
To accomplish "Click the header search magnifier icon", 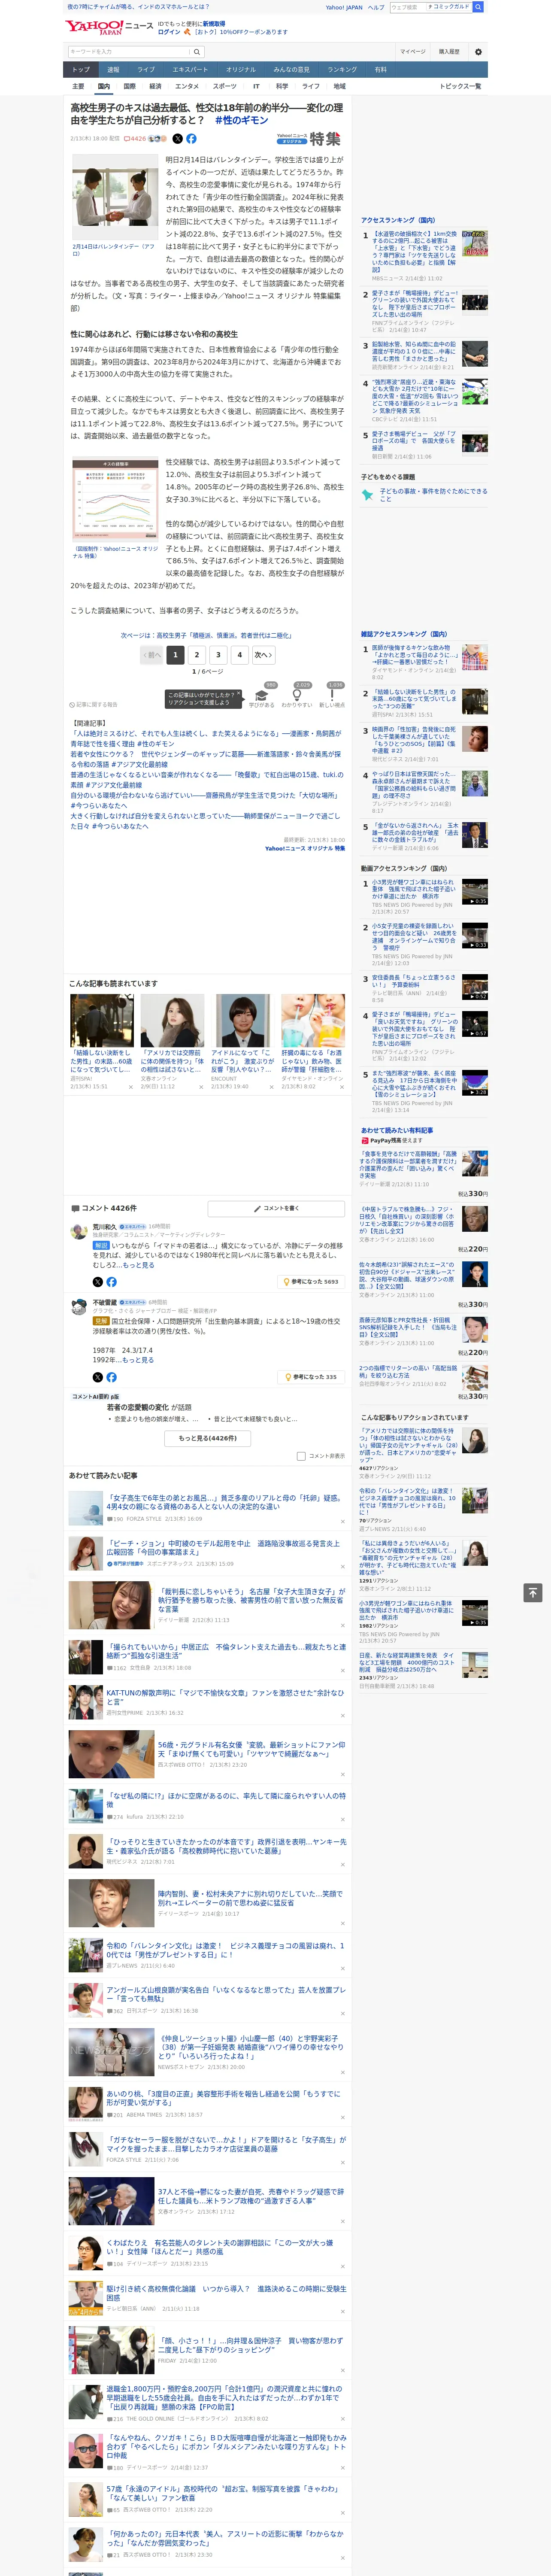I will (197, 51).
